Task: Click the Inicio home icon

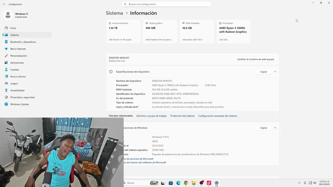Action: point(6,28)
